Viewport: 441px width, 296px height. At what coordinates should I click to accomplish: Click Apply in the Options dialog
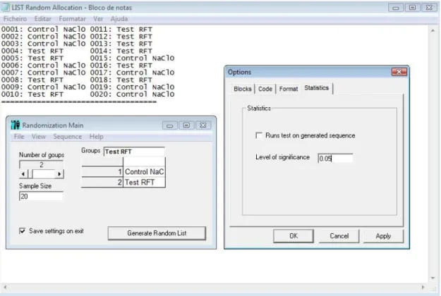pyautogui.click(x=383, y=236)
